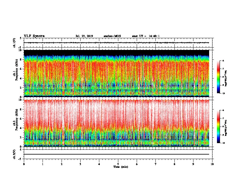The width and height of the screenshot is (239, 184).
Task: Click the ch.1 'Frequency (kHz)' axis label
Action: [x=17, y=69]
